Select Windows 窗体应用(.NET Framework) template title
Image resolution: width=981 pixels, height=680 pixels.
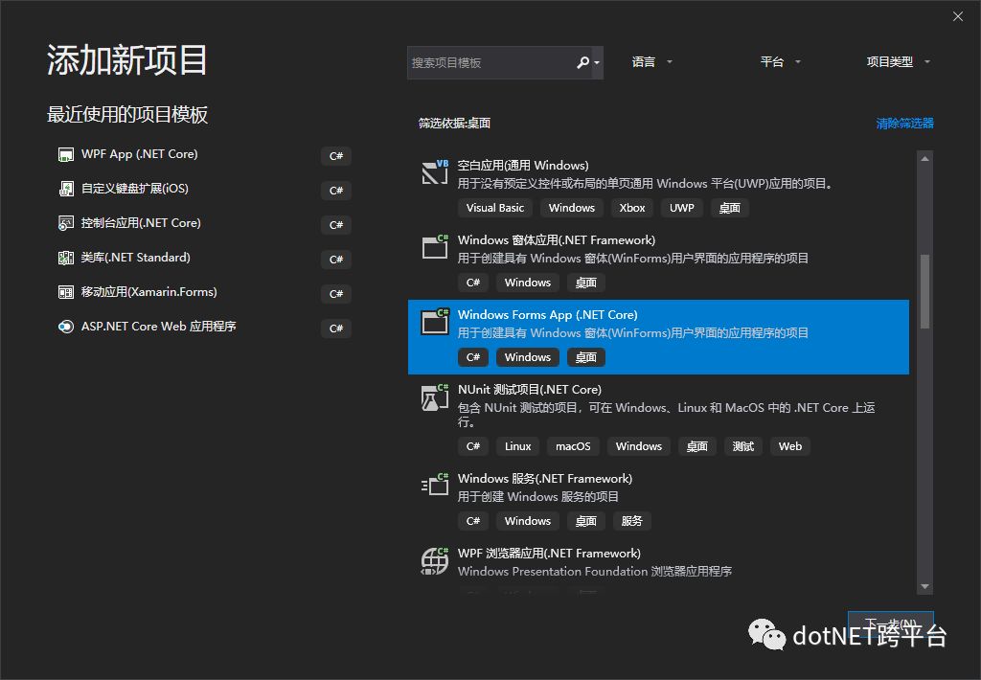click(x=557, y=240)
